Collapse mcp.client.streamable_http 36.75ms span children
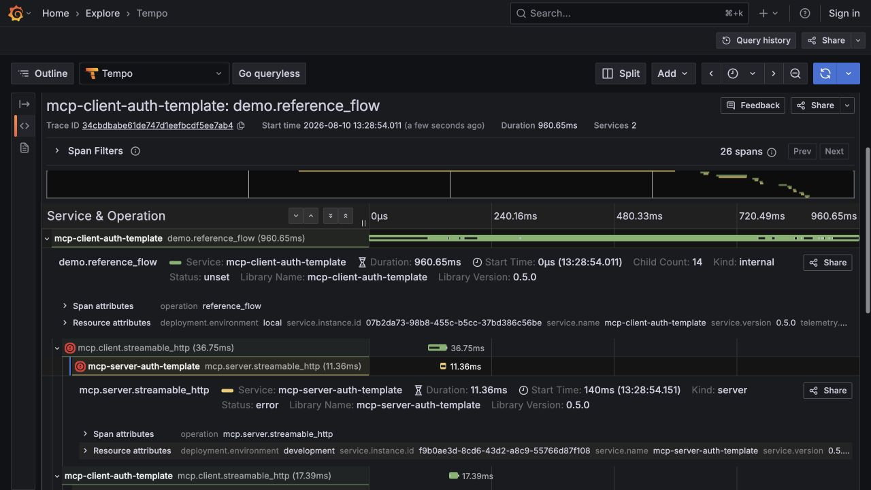This screenshot has width=871, height=490. (x=57, y=348)
